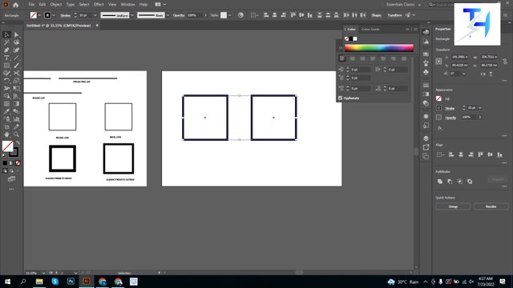Screen dimensions: 513x288
Task: Toggle the Hyphenate checkbox
Action: click(340, 98)
